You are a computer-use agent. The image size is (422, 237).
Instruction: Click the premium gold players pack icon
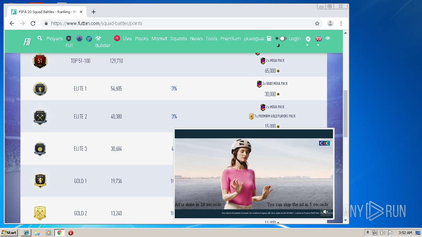tap(251, 116)
